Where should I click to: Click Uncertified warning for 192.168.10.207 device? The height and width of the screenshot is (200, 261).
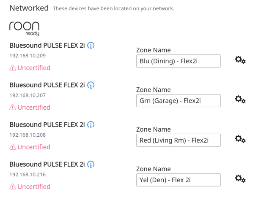coord(30,108)
